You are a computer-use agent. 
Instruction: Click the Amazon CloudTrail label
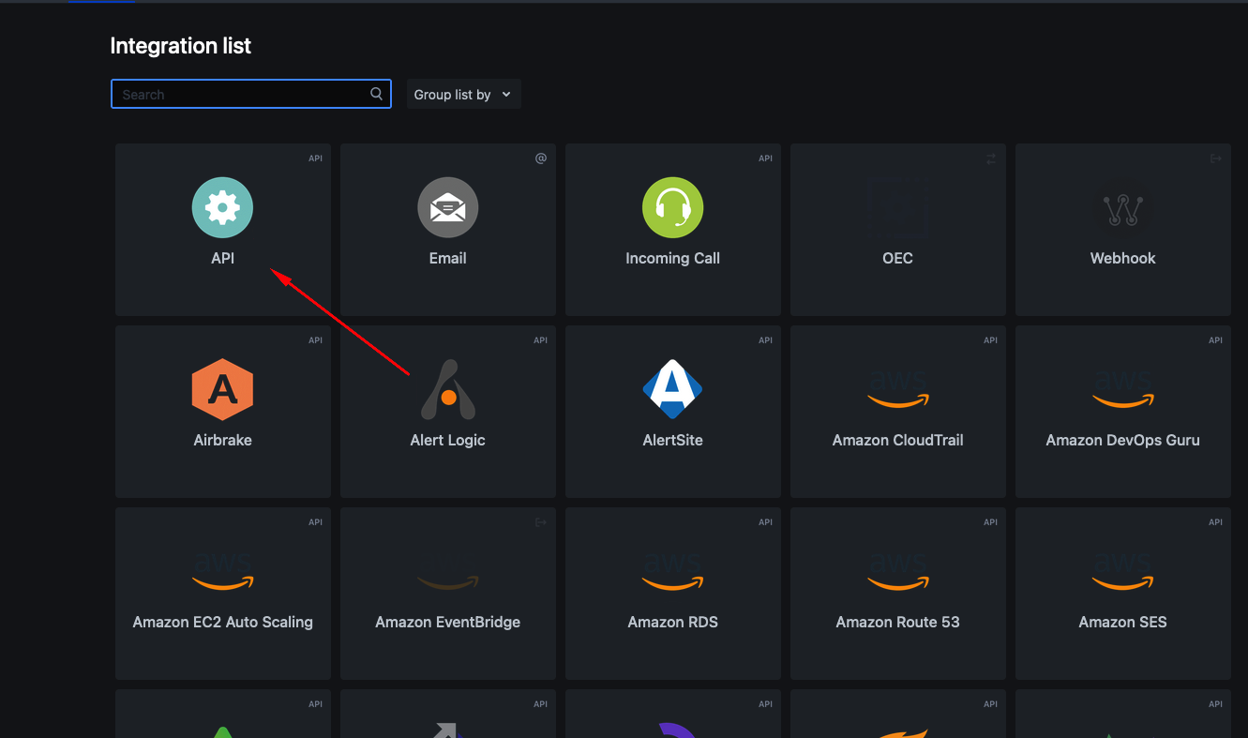[x=898, y=440]
